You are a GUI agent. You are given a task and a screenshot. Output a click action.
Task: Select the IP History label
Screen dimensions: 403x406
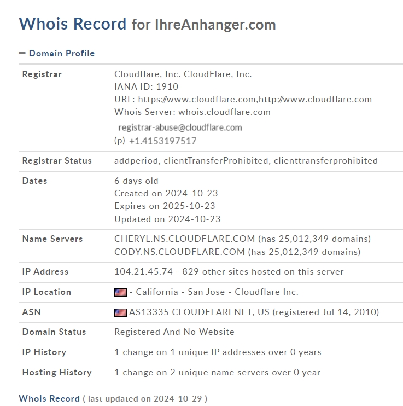(x=44, y=352)
